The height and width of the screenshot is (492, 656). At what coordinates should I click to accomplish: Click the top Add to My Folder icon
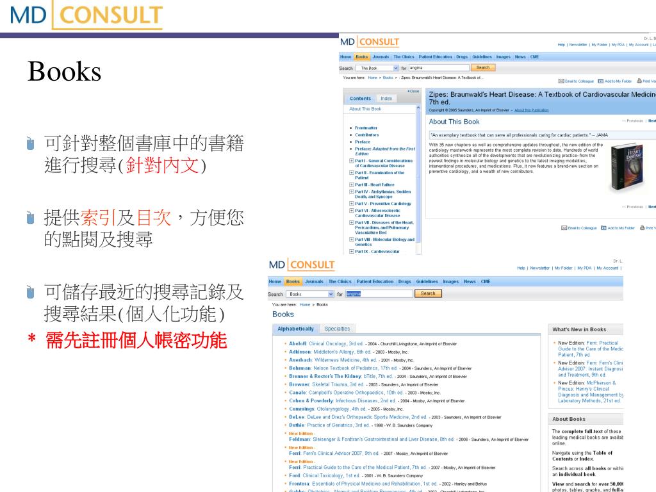(600, 81)
